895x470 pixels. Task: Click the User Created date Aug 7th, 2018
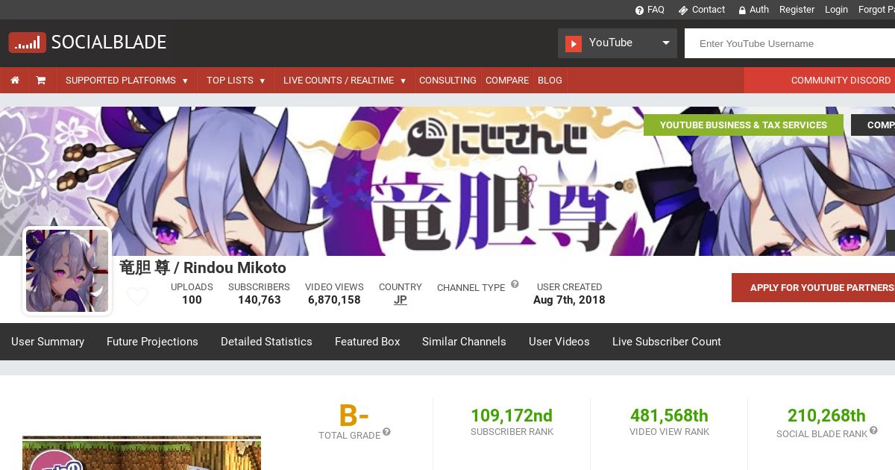(569, 300)
